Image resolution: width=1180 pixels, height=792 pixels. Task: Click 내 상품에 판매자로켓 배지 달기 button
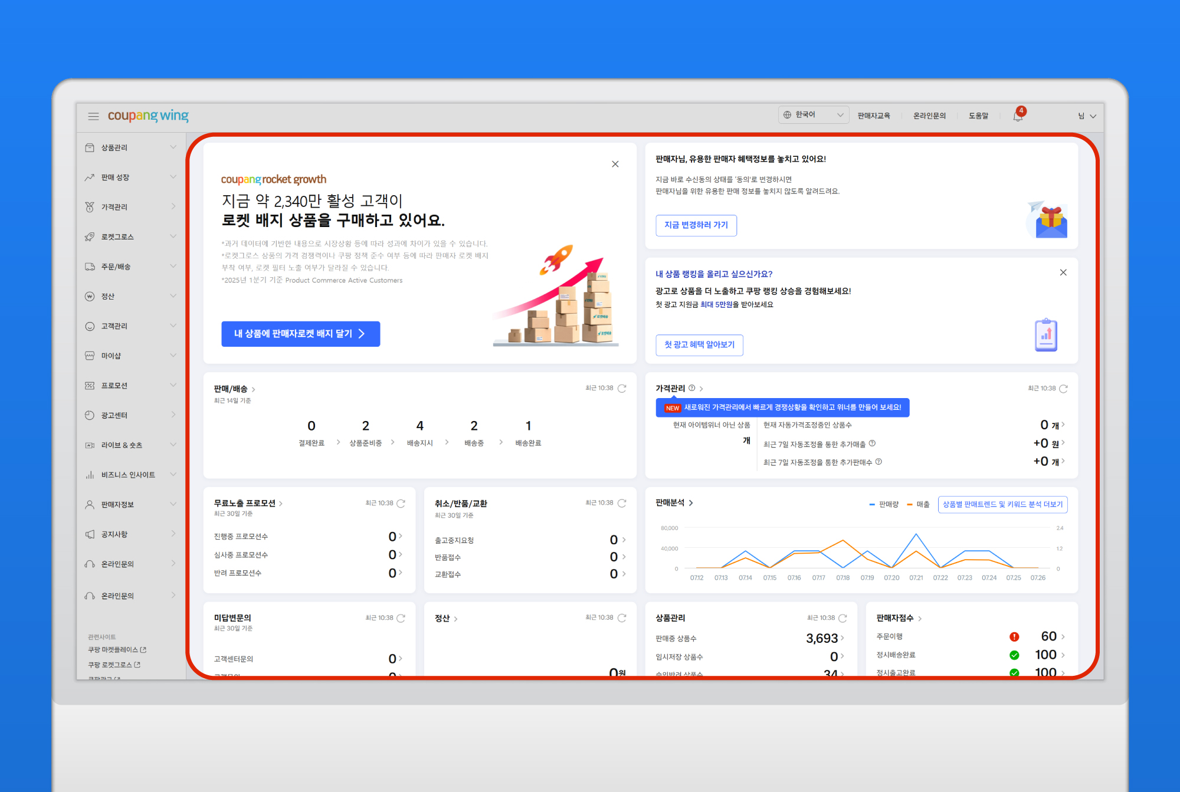(x=300, y=334)
